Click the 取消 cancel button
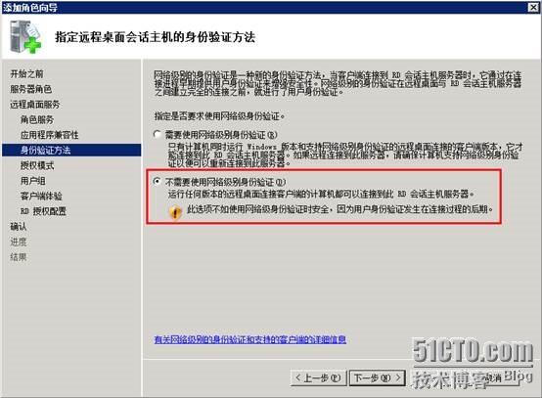Image resolution: width=542 pixels, height=398 pixels. pyautogui.click(x=492, y=378)
